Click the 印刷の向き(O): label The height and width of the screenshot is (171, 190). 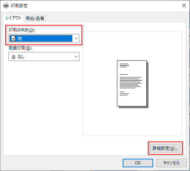[x=22, y=30]
